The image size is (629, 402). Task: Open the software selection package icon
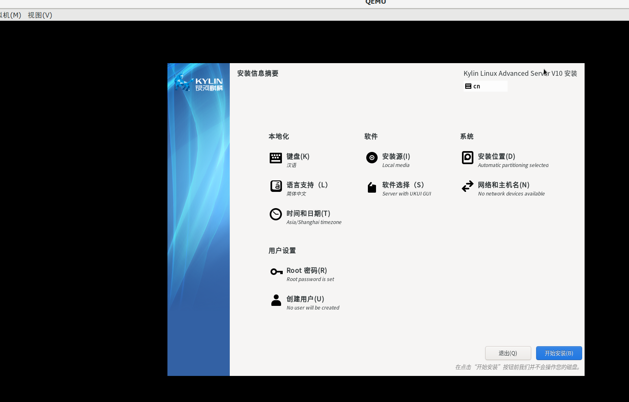pos(372,187)
